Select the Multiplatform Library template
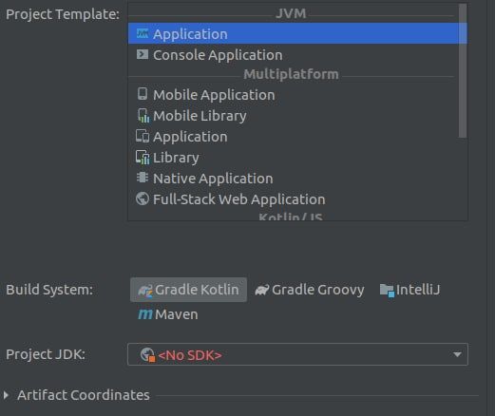This screenshot has height=416, width=495. coord(294,158)
